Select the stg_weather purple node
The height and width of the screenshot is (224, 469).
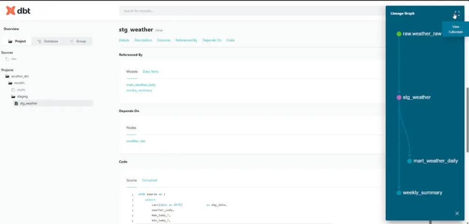[399, 97]
